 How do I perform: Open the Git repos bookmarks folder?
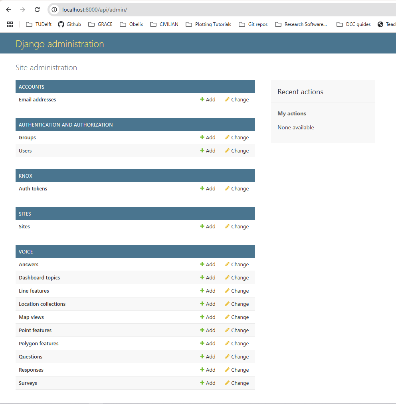tap(253, 24)
